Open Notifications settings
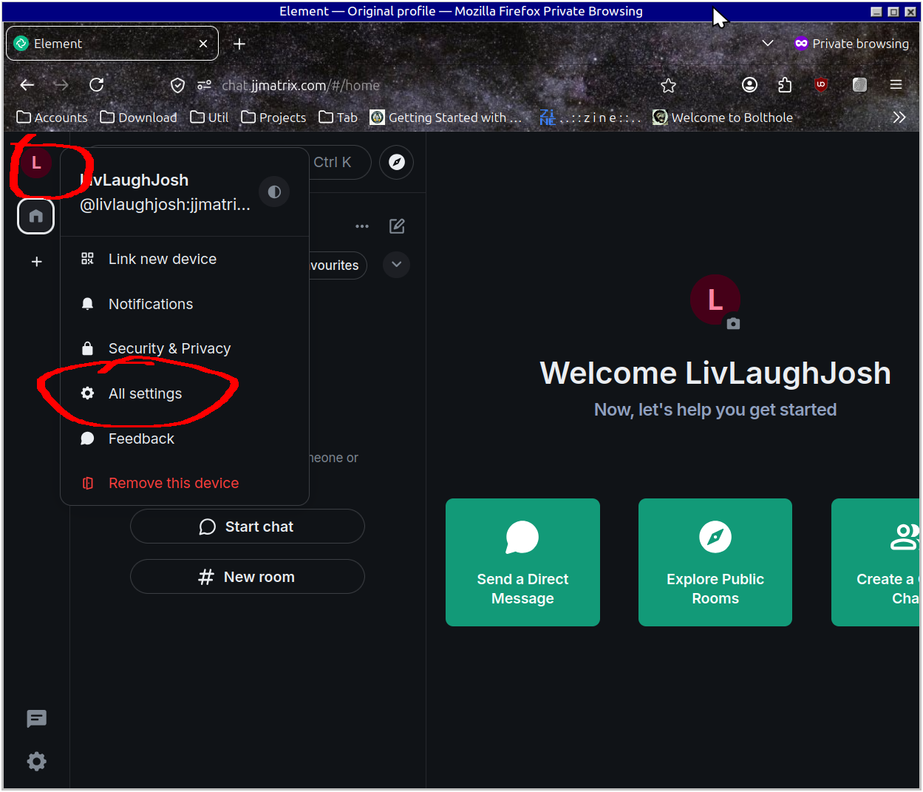Image resolution: width=923 pixels, height=792 pixels. [x=185, y=304]
